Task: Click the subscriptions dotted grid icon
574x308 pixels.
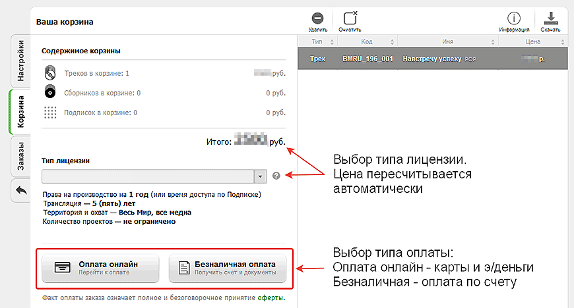Action: (50, 113)
